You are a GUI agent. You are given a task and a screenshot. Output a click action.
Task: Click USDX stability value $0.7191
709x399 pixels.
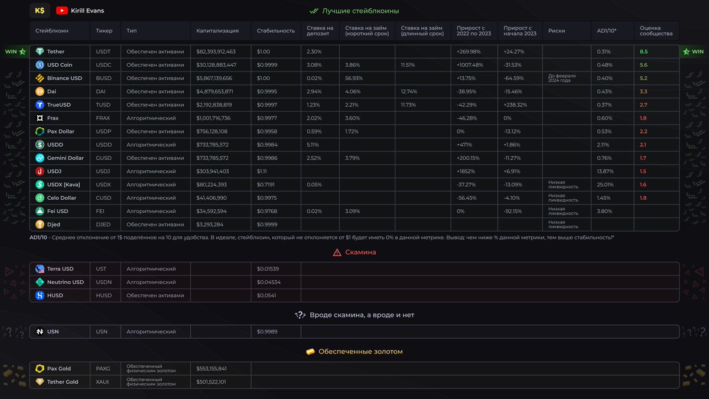[x=266, y=184]
